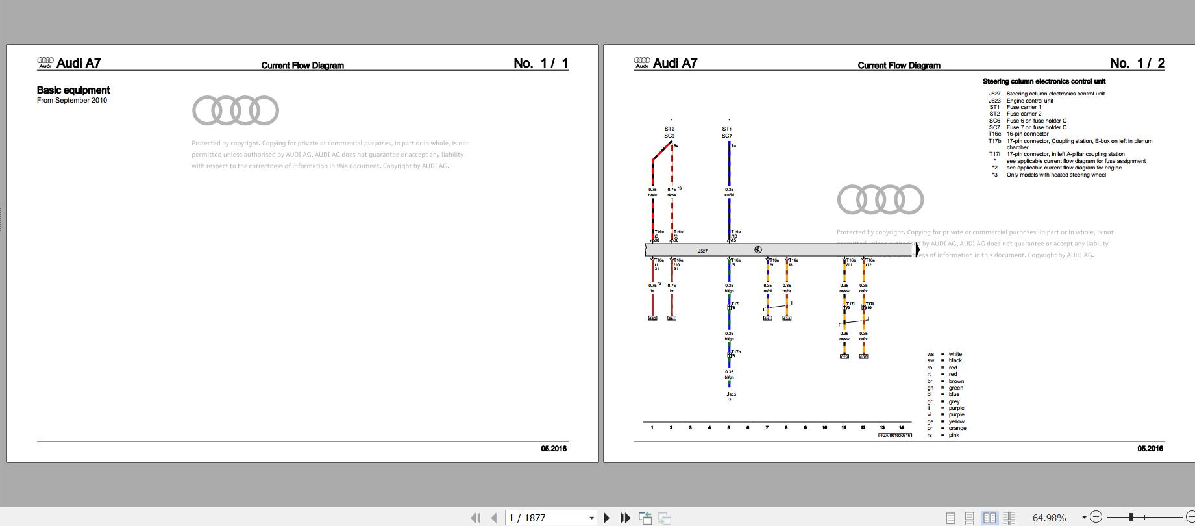Switch to continuous facing view

point(1009,518)
